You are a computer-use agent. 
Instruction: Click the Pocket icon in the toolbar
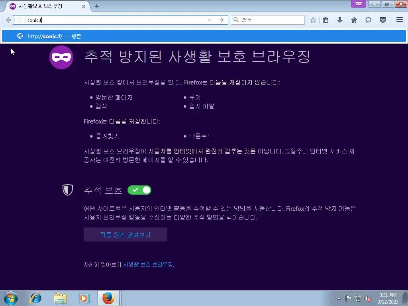(383, 20)
